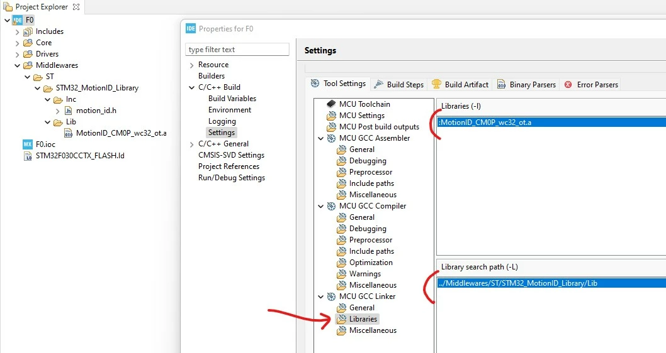Expand the Resource properties category
The height and width of the screenshot is (353, 666).
191,65
